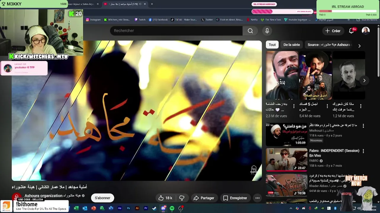Open After Effects from taskbar
The height and width of the screenshot is (213, 380).
120,208
